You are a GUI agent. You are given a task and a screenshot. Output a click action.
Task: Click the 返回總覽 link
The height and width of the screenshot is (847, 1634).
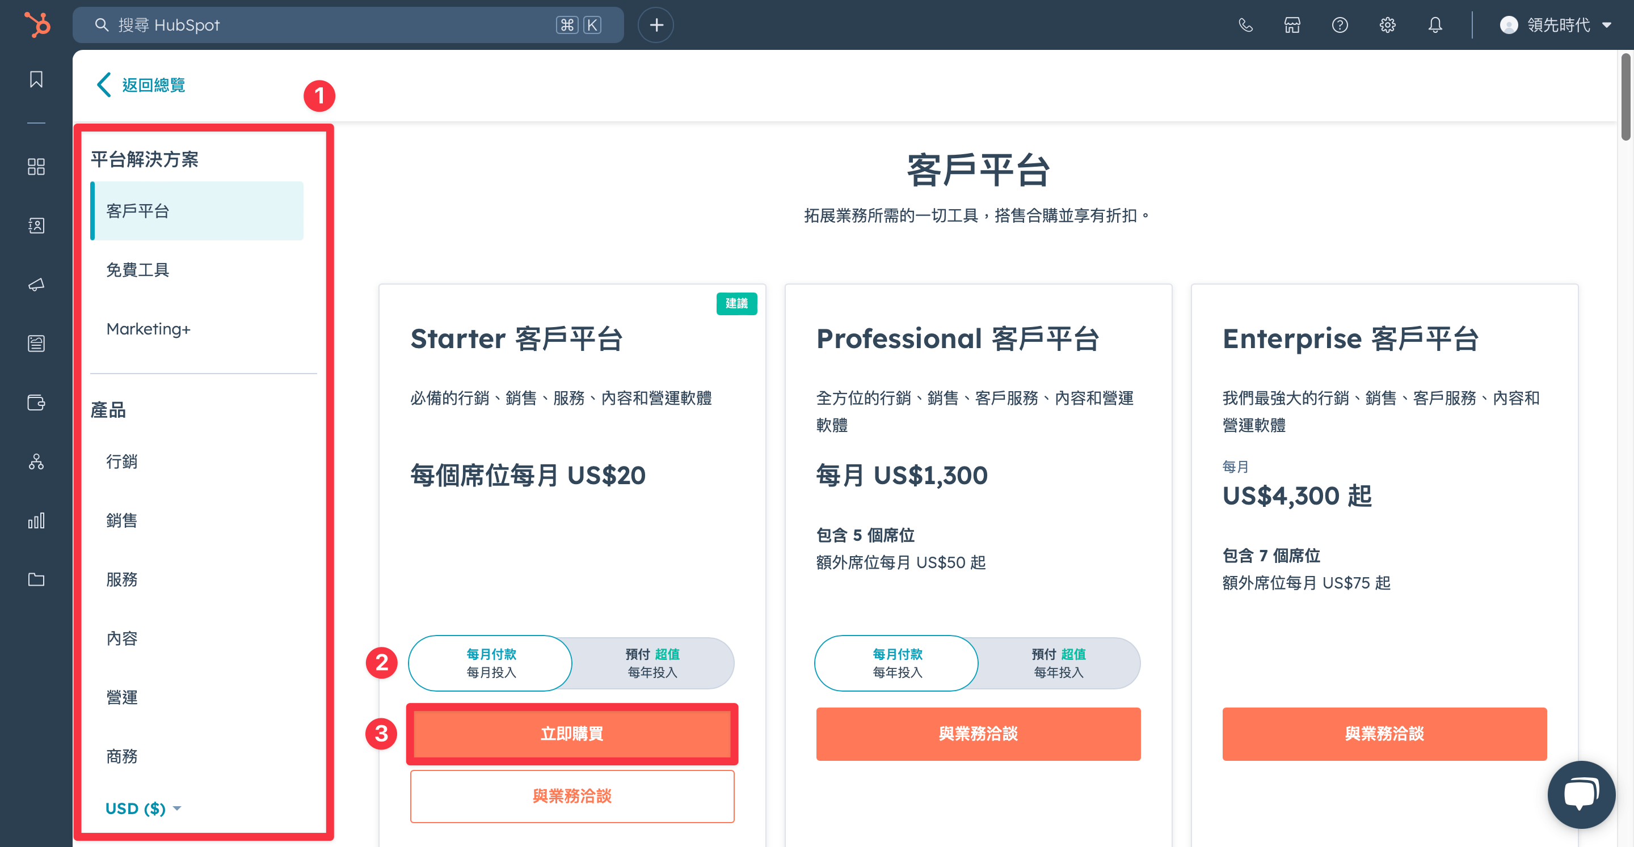[154, 84]
